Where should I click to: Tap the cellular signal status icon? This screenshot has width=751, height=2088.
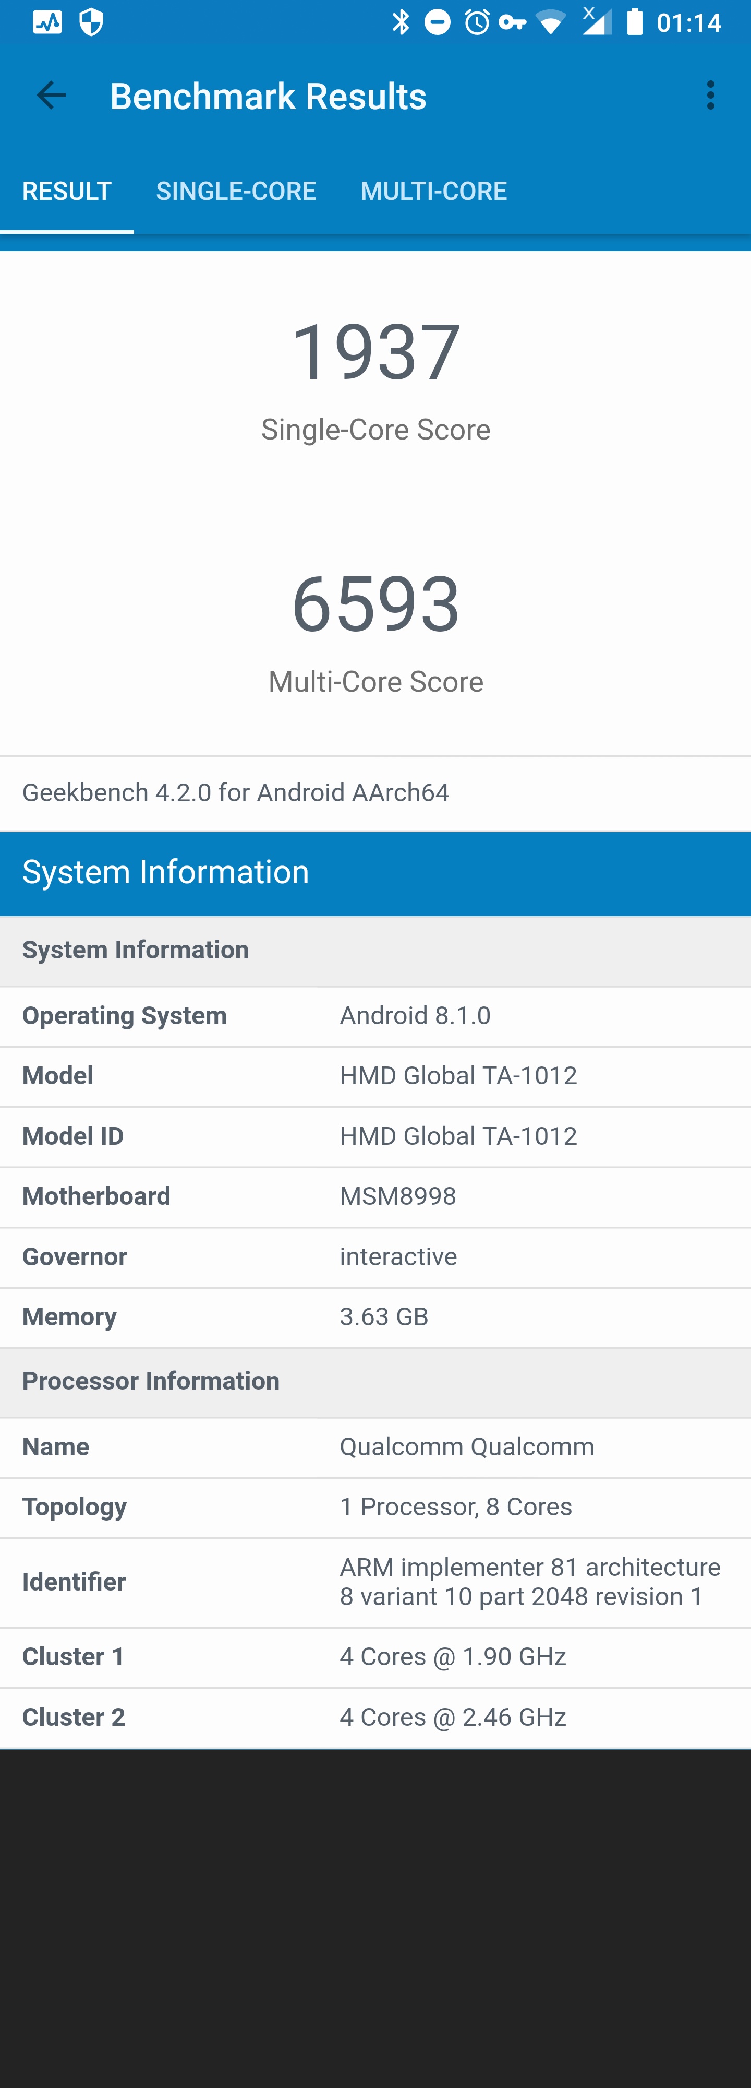(x=596, y=21)
